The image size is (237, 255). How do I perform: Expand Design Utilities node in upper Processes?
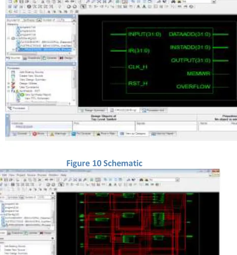click(x=9, y=83)
